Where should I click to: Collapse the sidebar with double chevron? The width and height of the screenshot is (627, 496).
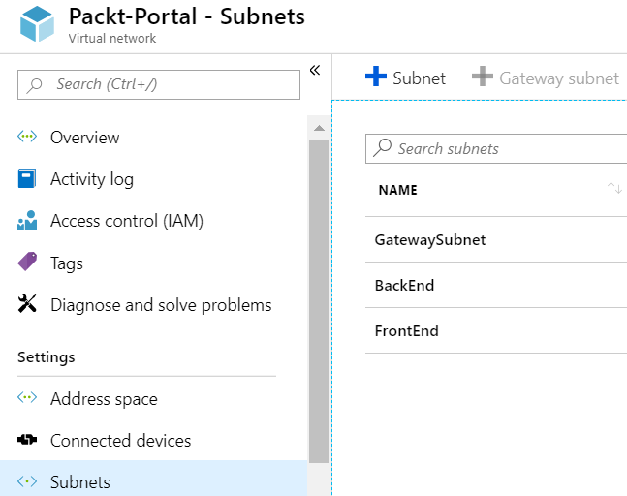point(315,70)
